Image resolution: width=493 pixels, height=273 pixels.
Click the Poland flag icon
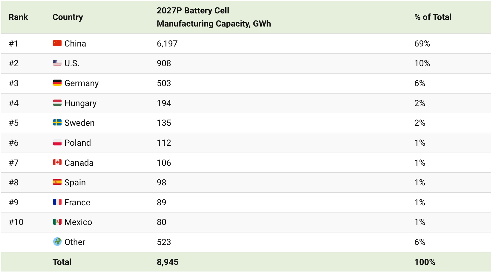[x=57, y=143]
